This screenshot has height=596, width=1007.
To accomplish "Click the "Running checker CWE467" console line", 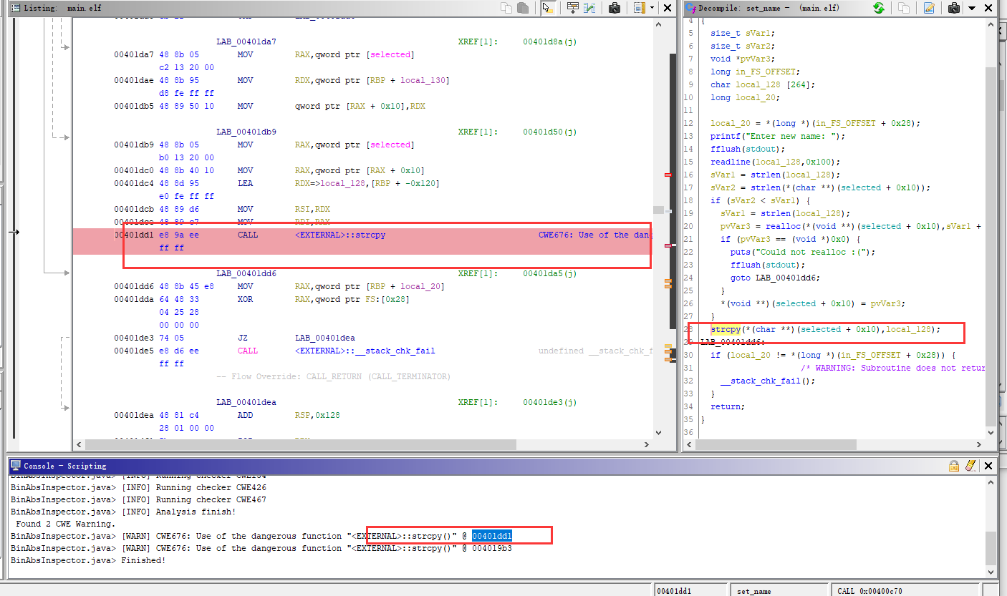I will [138, 499].
